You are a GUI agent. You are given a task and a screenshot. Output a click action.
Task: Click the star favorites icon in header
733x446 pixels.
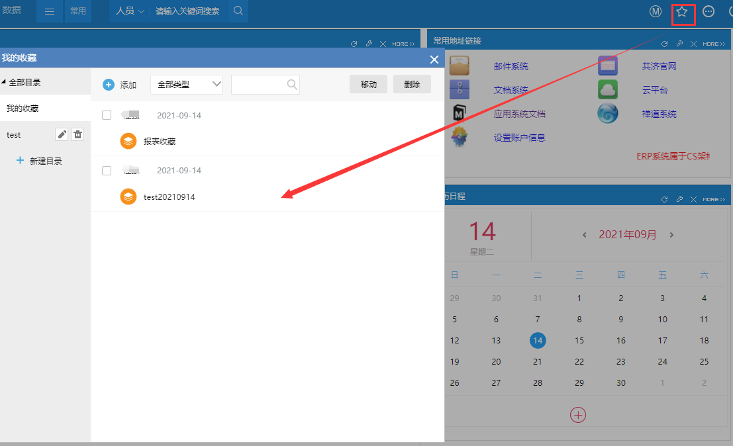pos(682,12)
